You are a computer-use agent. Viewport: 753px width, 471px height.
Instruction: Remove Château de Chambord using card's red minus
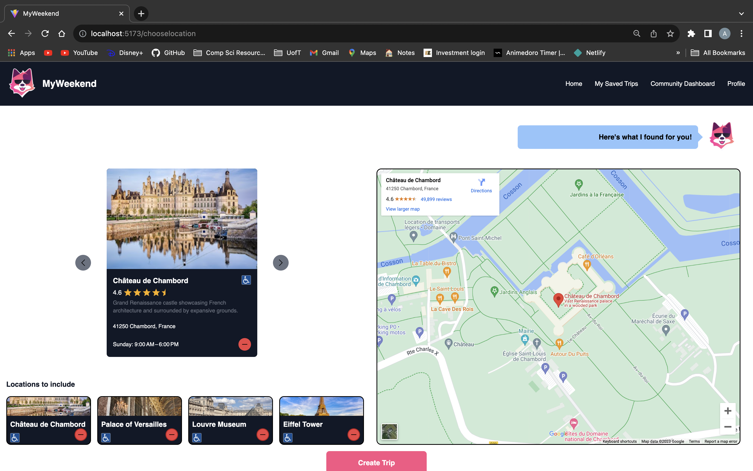244,344
